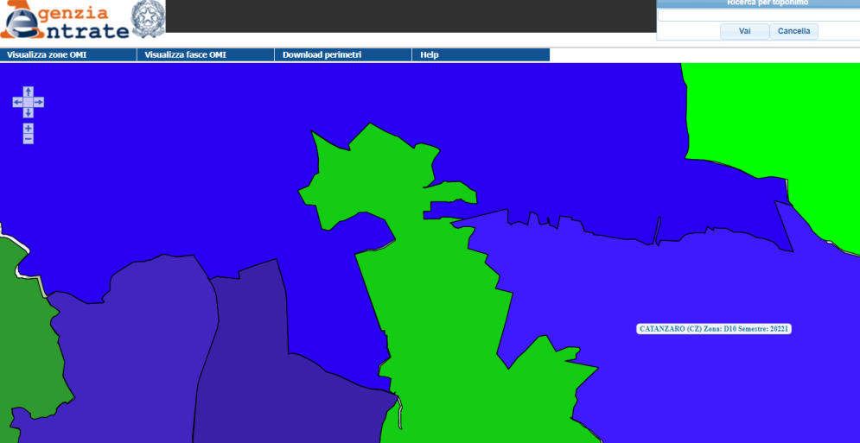Pan the map left with the arrow

[x=17, y=103]
